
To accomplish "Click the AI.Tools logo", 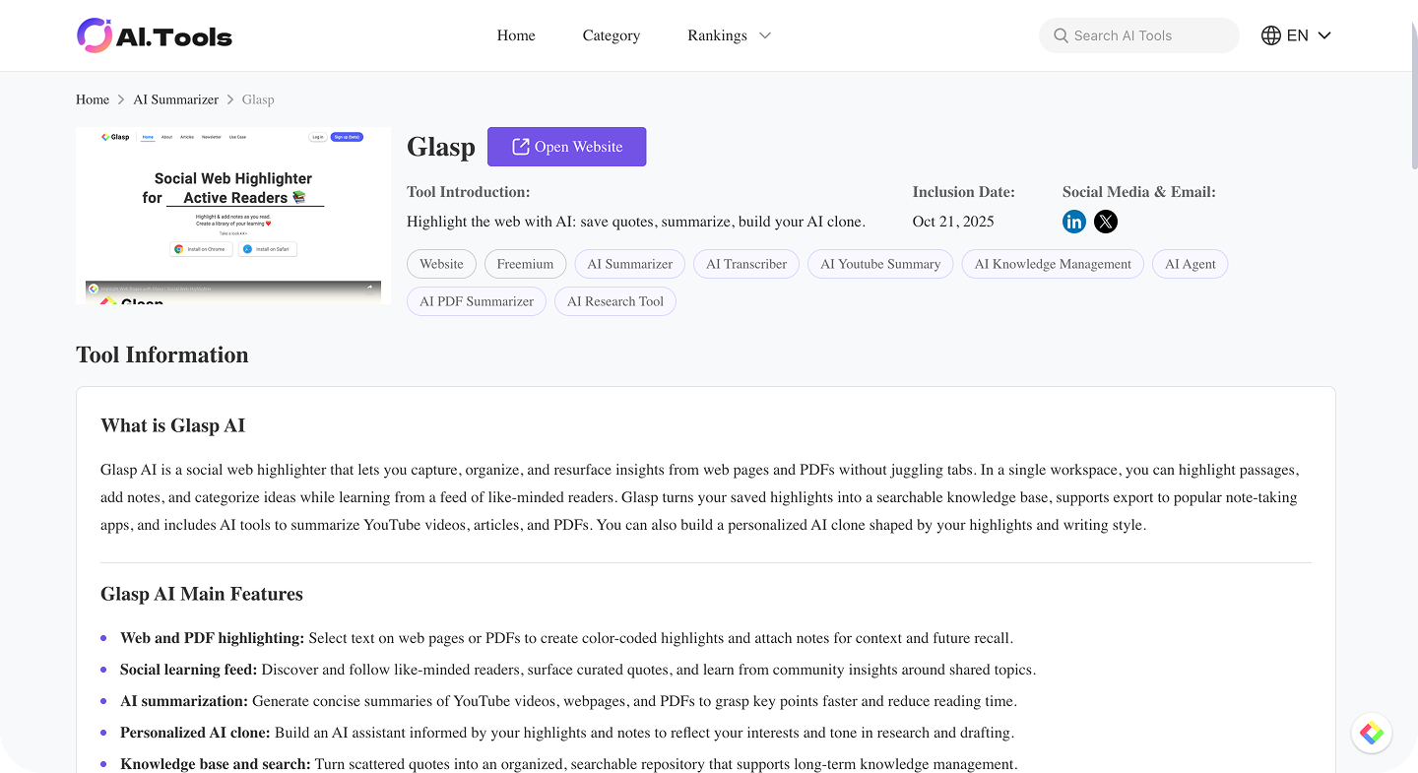I will 155,35.
